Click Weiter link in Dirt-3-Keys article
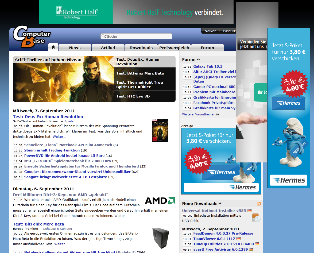This screenshot has height=253, width=314. coord(121,216)
